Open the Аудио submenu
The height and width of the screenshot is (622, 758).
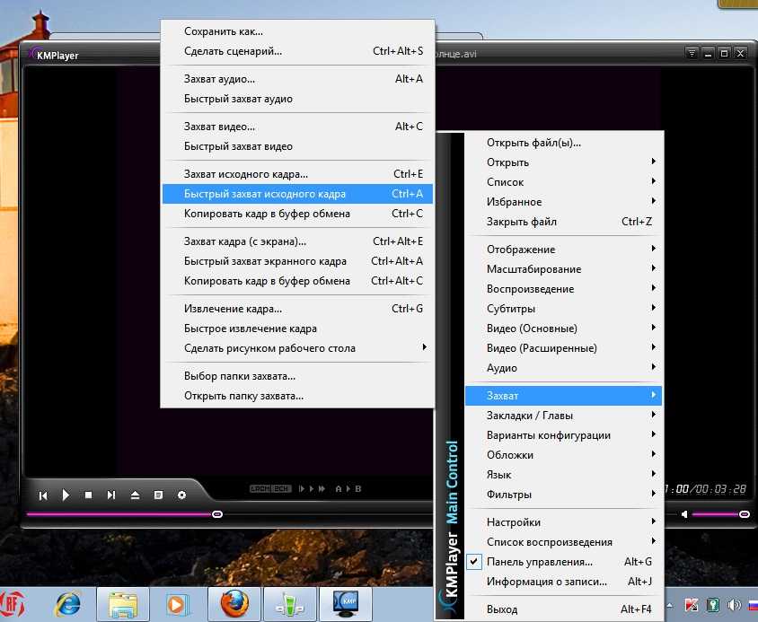point(564,368)
